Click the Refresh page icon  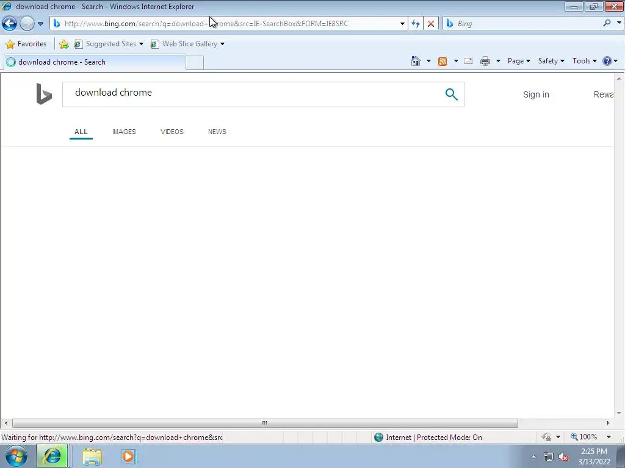[416, 24]
